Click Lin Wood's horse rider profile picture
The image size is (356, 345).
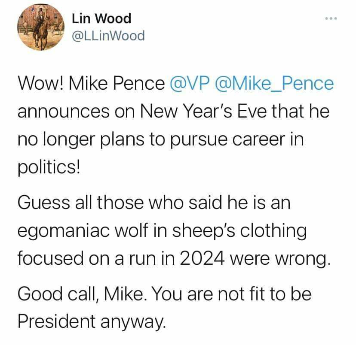41,27
